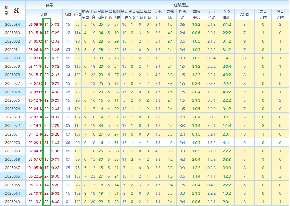Sort descending with the black down arrow
The height and width of the screenshot is (206, 290).
[18, 13]
